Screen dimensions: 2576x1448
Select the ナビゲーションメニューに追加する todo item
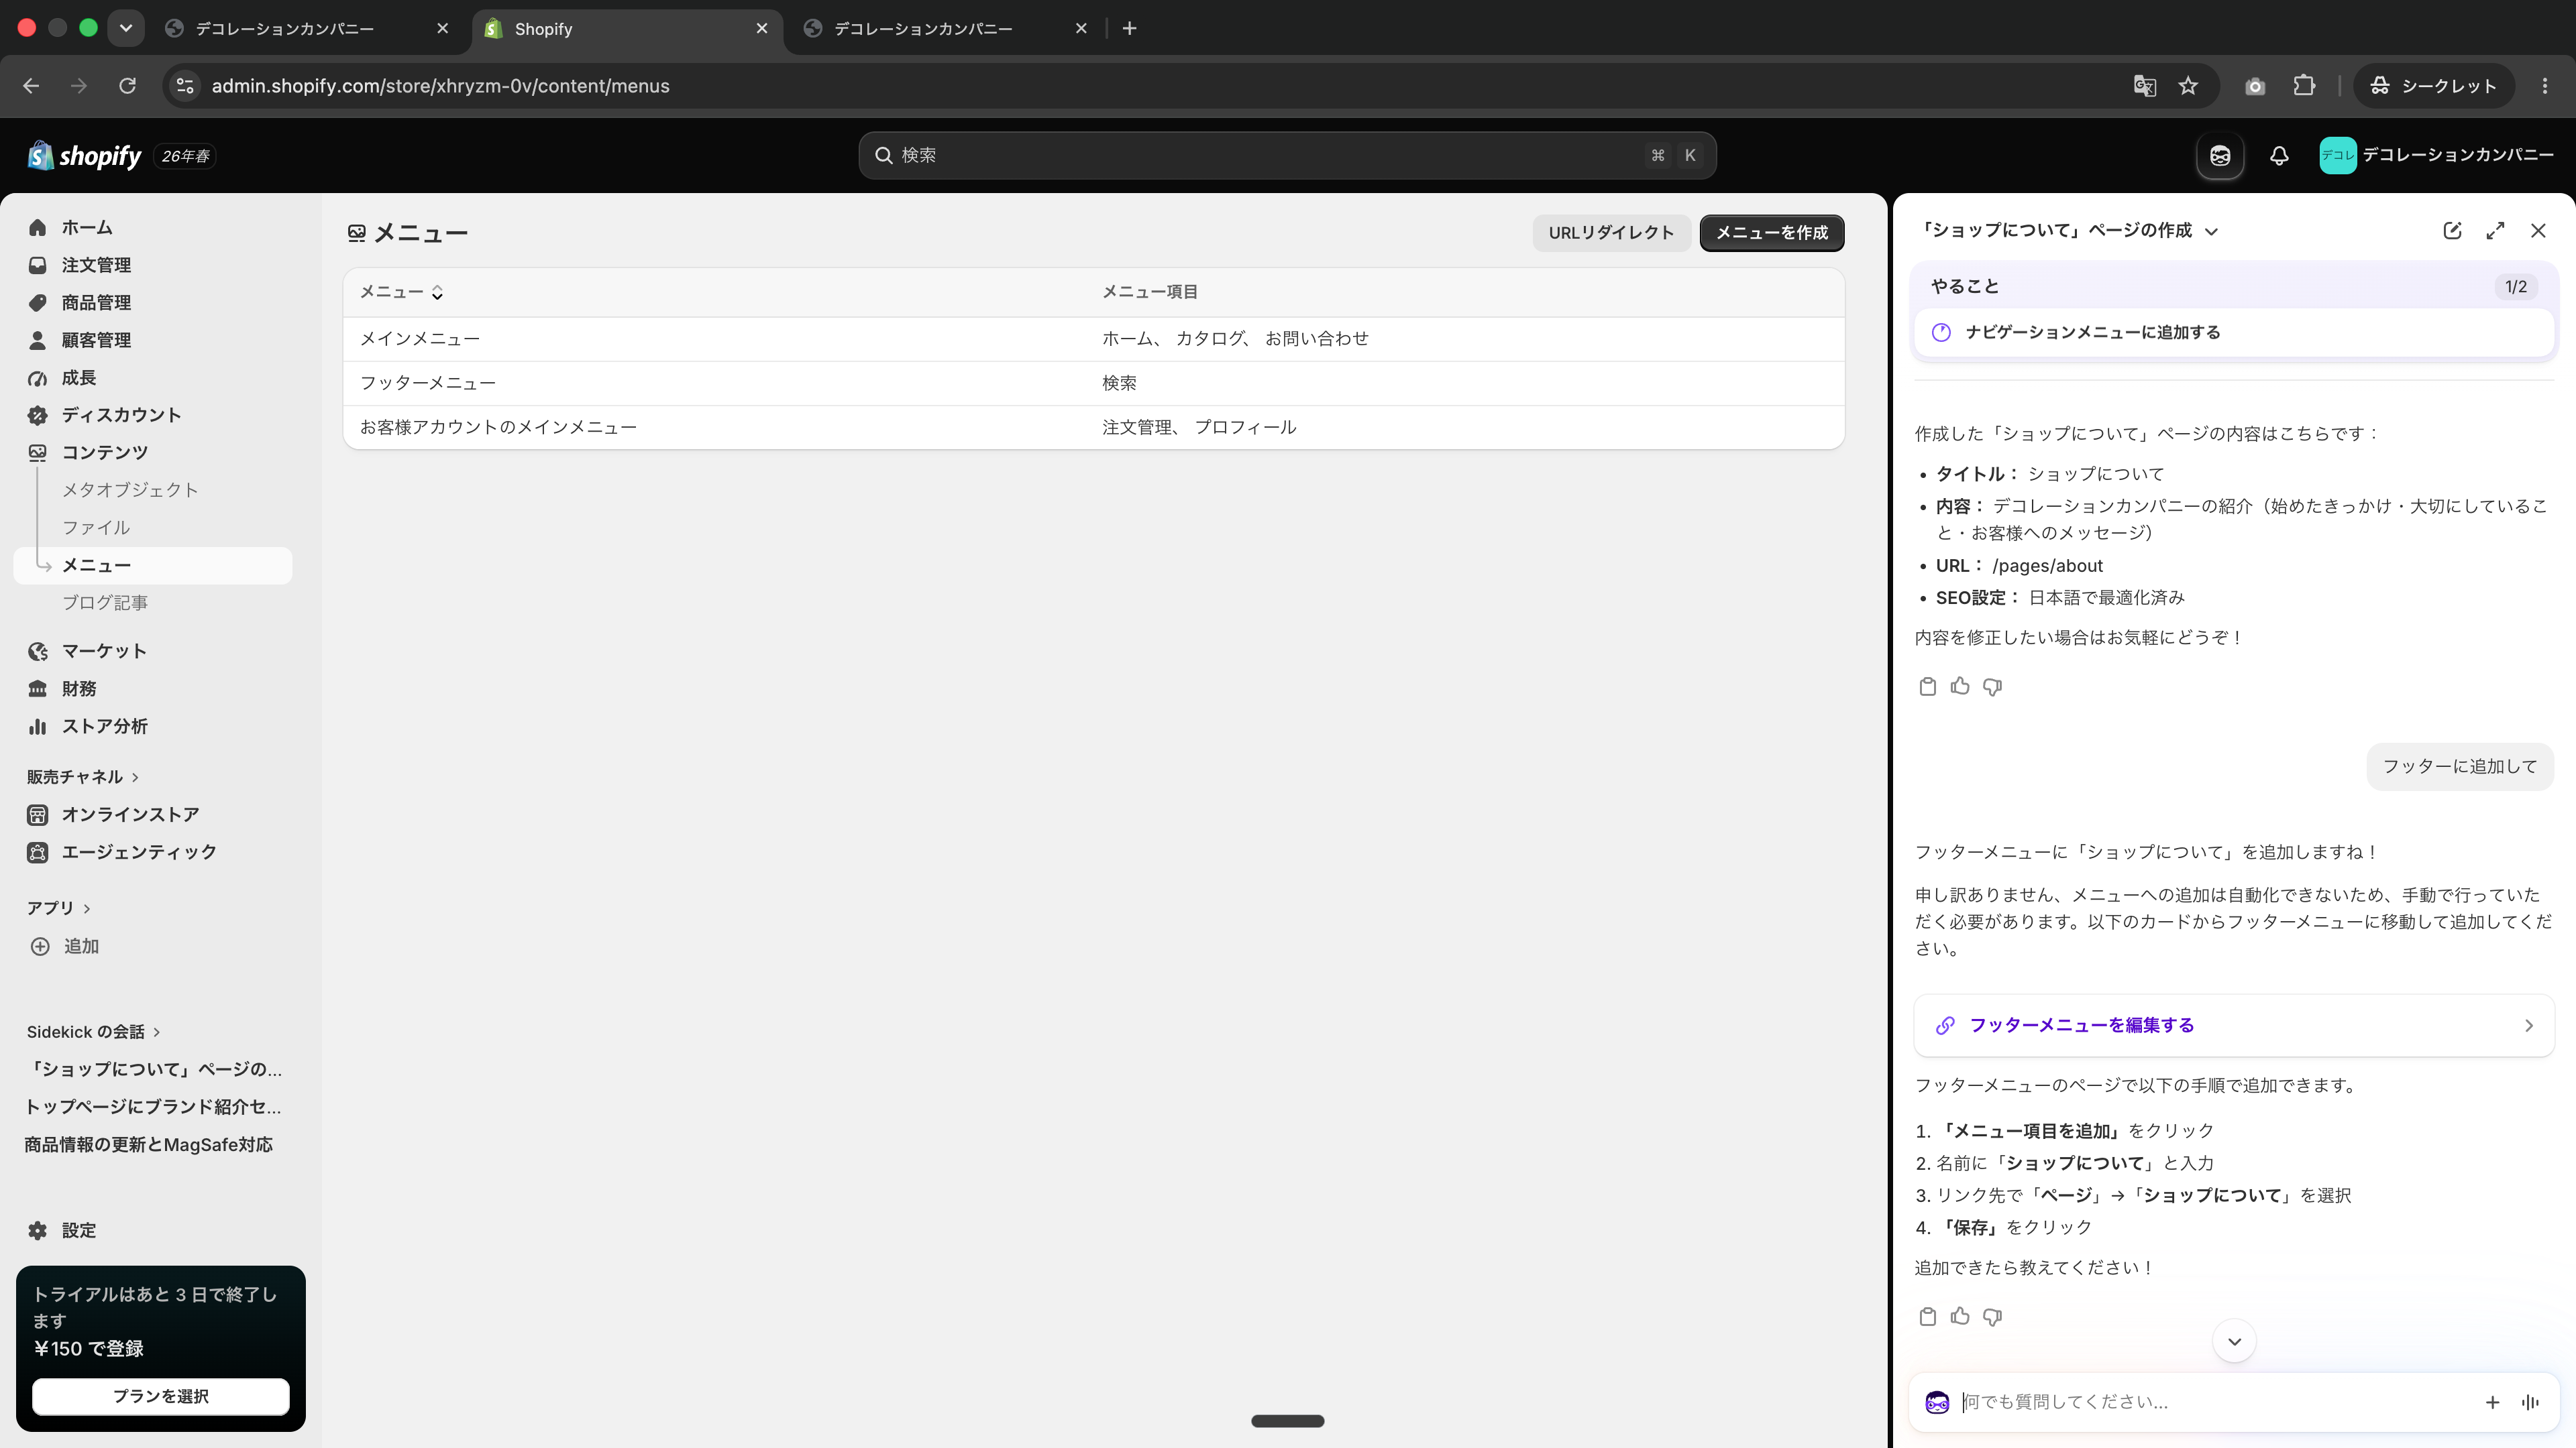[x=2233, y=333]
